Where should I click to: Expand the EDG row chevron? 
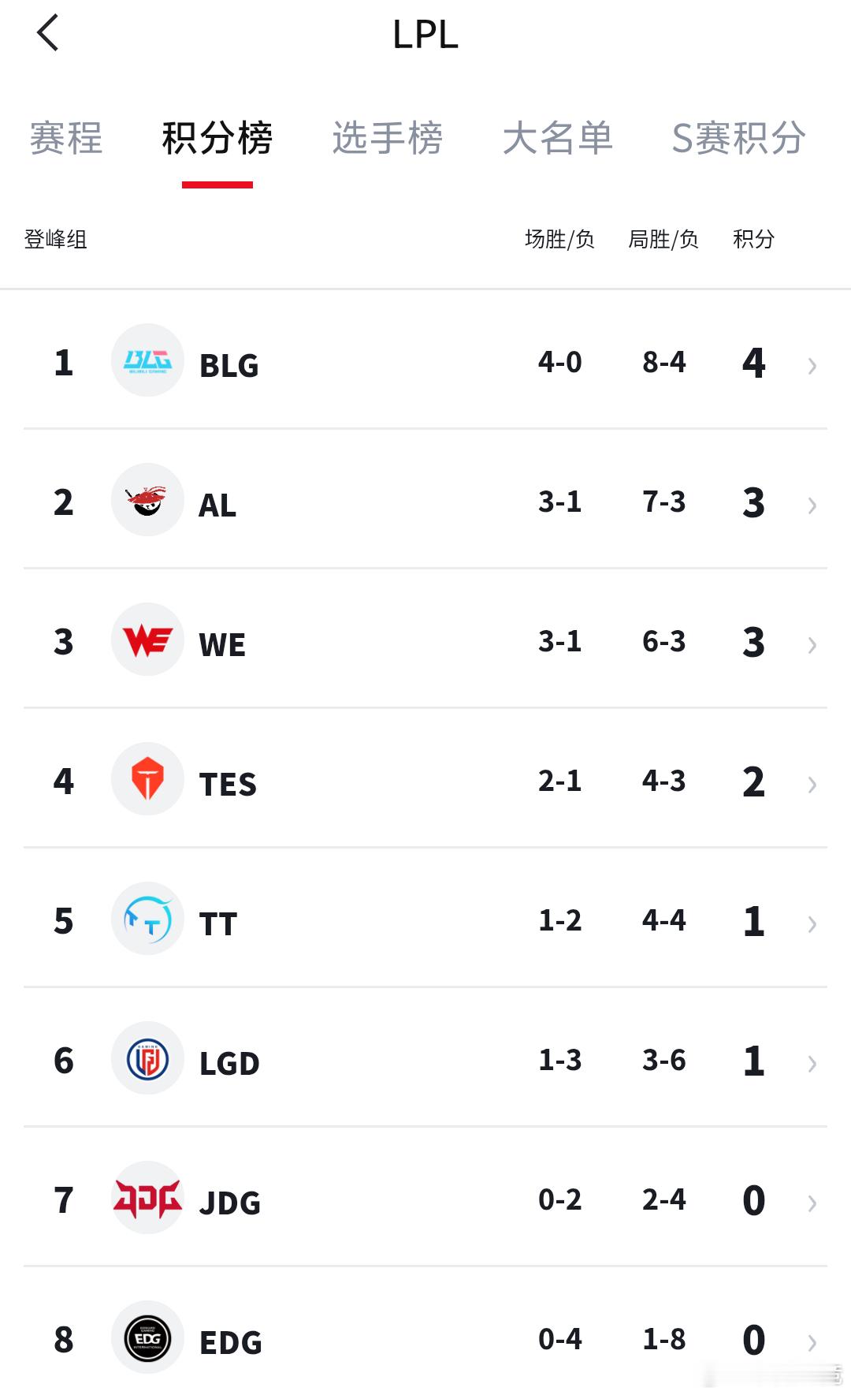pyautogui.click(x=812, y=1342)
